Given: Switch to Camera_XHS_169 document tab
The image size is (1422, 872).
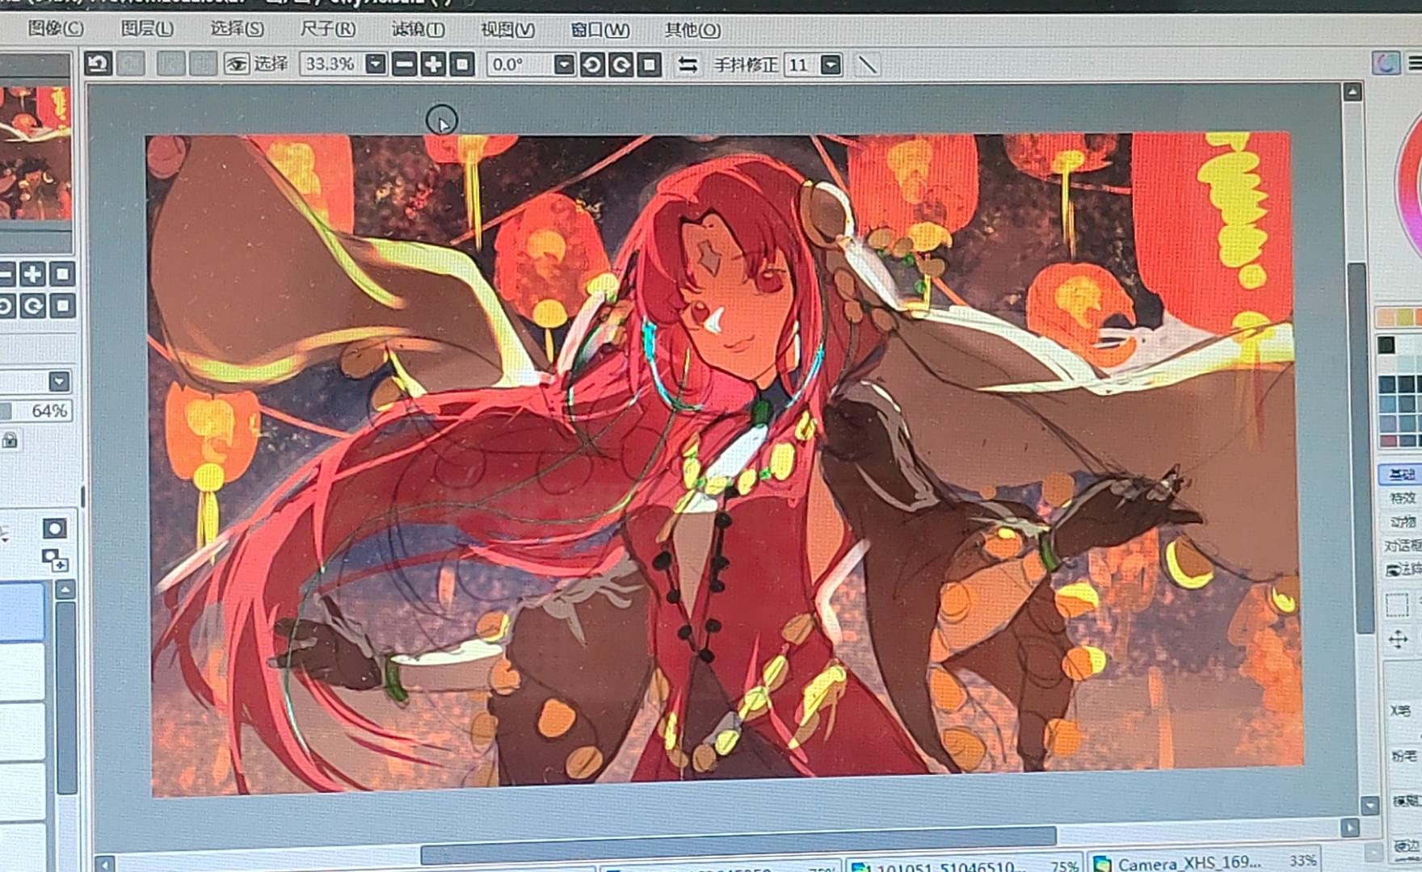Looking at the screenshot, I should pos(1205,863).
